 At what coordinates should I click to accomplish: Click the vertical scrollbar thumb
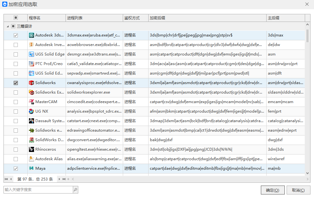coord(307,36)
